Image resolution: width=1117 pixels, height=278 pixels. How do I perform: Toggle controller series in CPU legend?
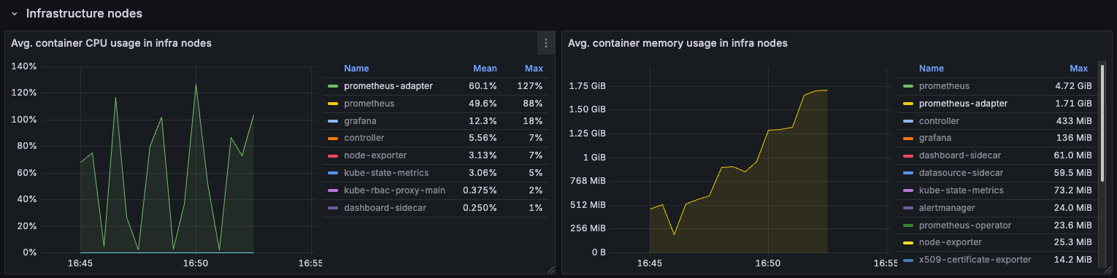point(364,138)
